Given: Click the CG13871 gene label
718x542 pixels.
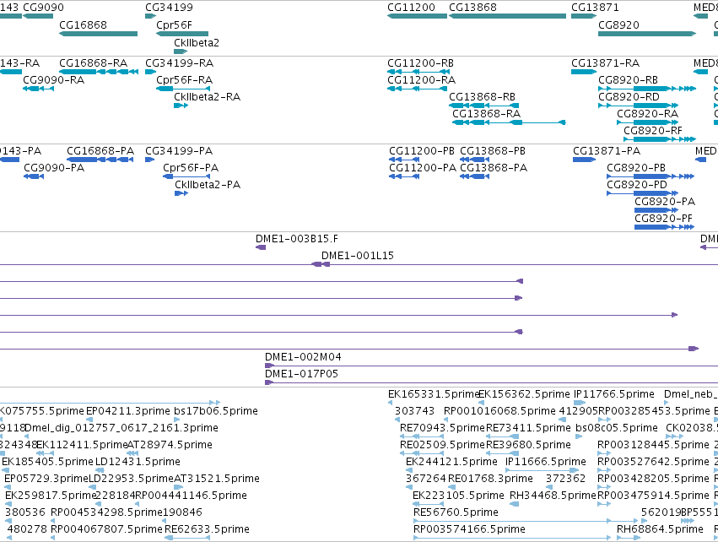Looking at the screenshot, I should (595, 8).
